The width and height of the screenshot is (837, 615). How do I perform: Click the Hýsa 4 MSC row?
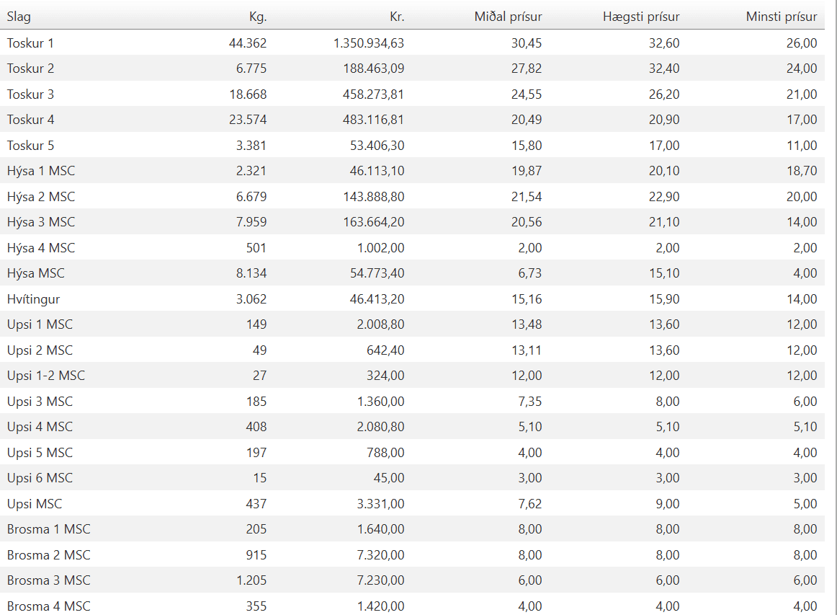[x=41, y=248]
